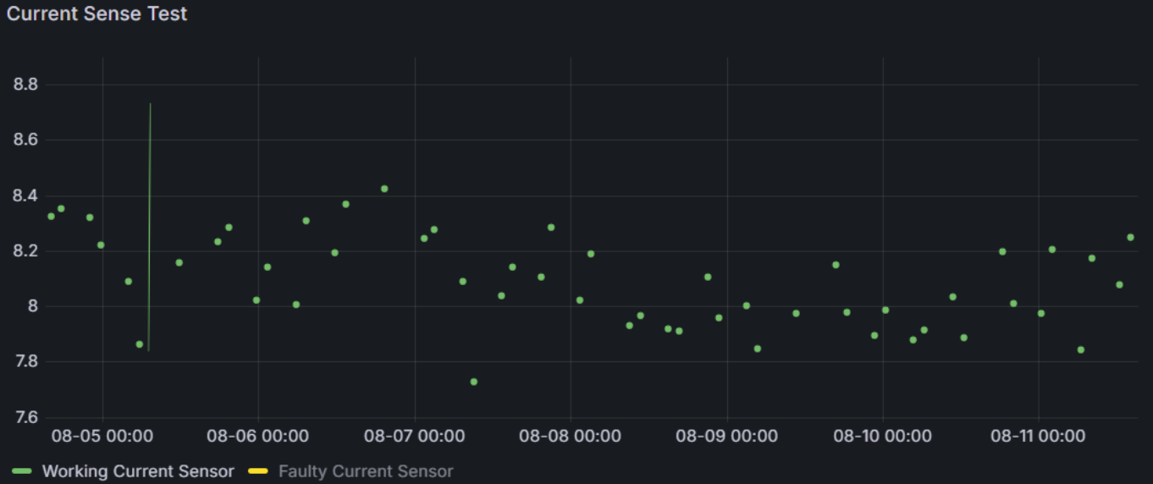
Task: Click the 08-11 00:00 x-axis label
Action: pyautogui.click(x=1039, y=437)
